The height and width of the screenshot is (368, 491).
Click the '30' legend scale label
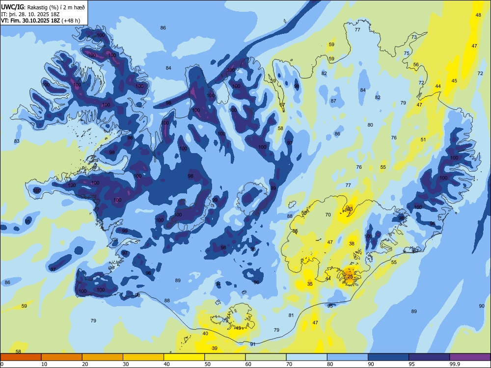(126, 364)
